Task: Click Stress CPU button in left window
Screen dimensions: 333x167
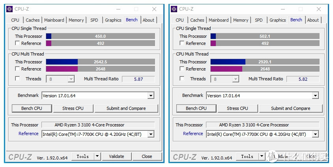Action: [x=73, y=108]
